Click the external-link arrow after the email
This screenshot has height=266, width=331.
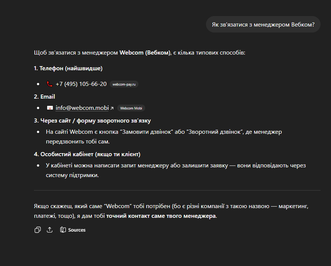[112, 108]
